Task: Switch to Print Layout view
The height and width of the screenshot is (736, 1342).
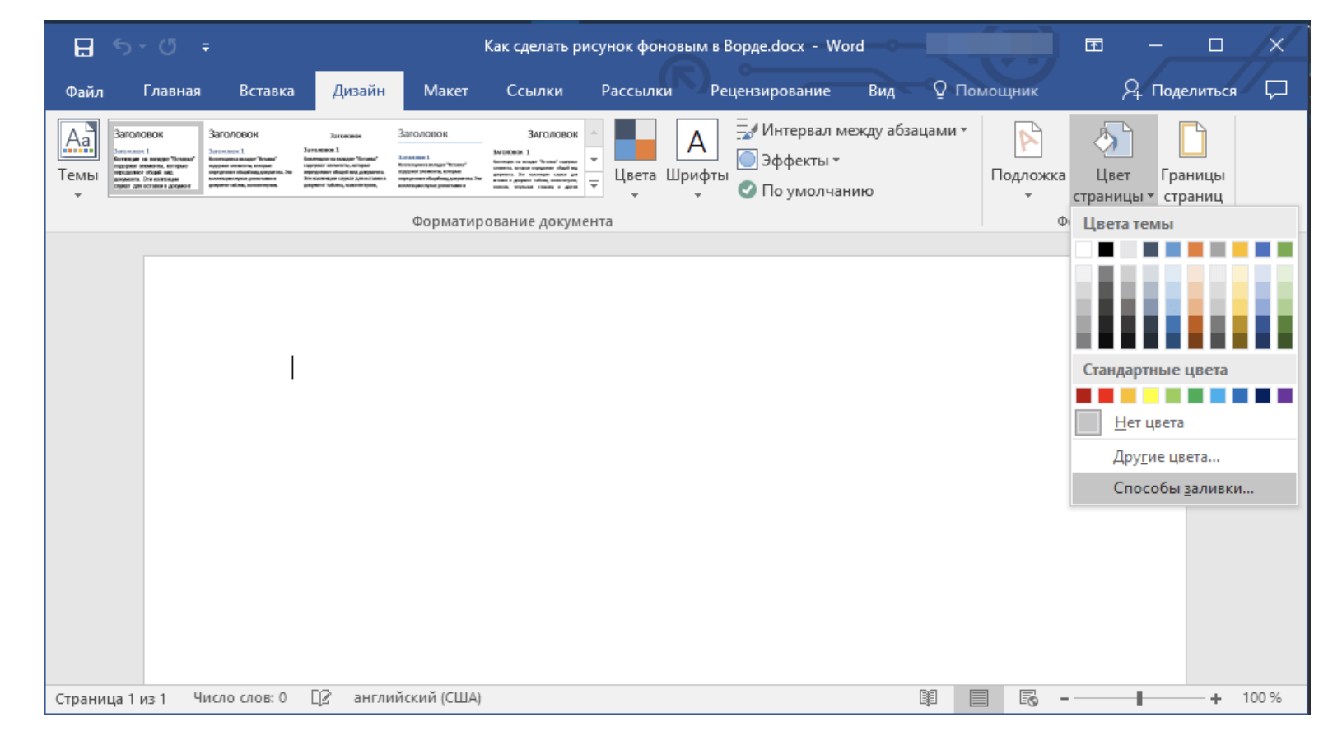Action: pos(979,698)
